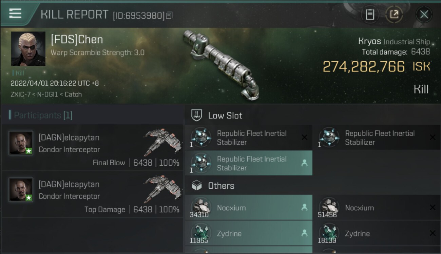Select the Zydrine 18139 destroyed item

point(377,233)
